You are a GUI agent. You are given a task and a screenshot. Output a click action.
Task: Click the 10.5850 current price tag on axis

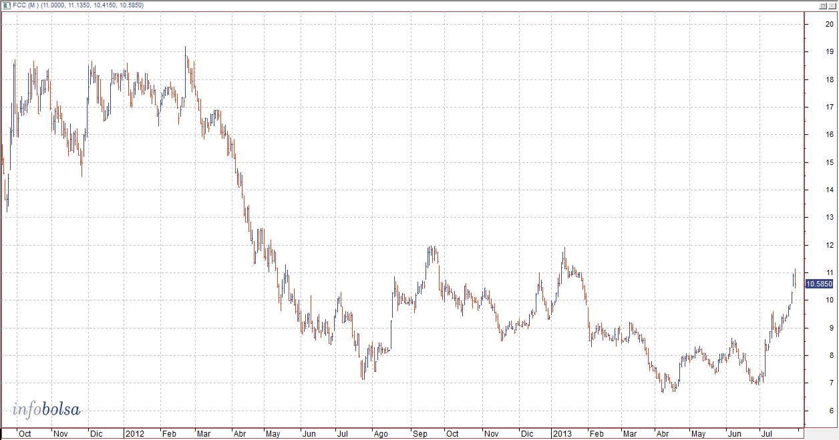819,284
